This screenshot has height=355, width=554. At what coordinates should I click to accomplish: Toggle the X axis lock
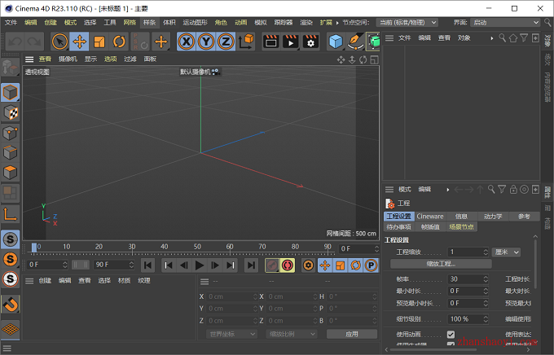[187, 42]
